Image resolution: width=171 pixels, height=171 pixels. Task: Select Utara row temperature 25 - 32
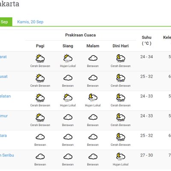point(147,136)
